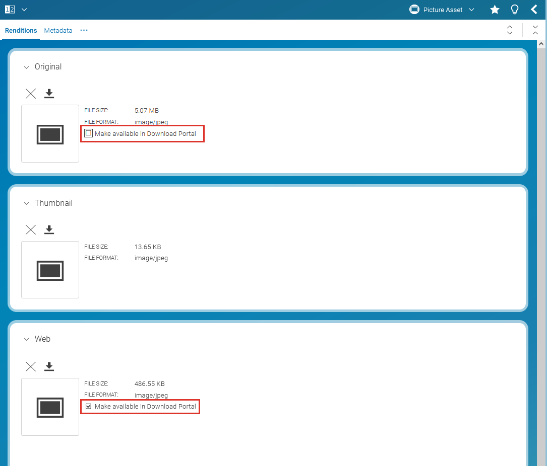Remove the Thumbnail rendition with X icon
Screen dimensions: 547x466
[31, 230]
